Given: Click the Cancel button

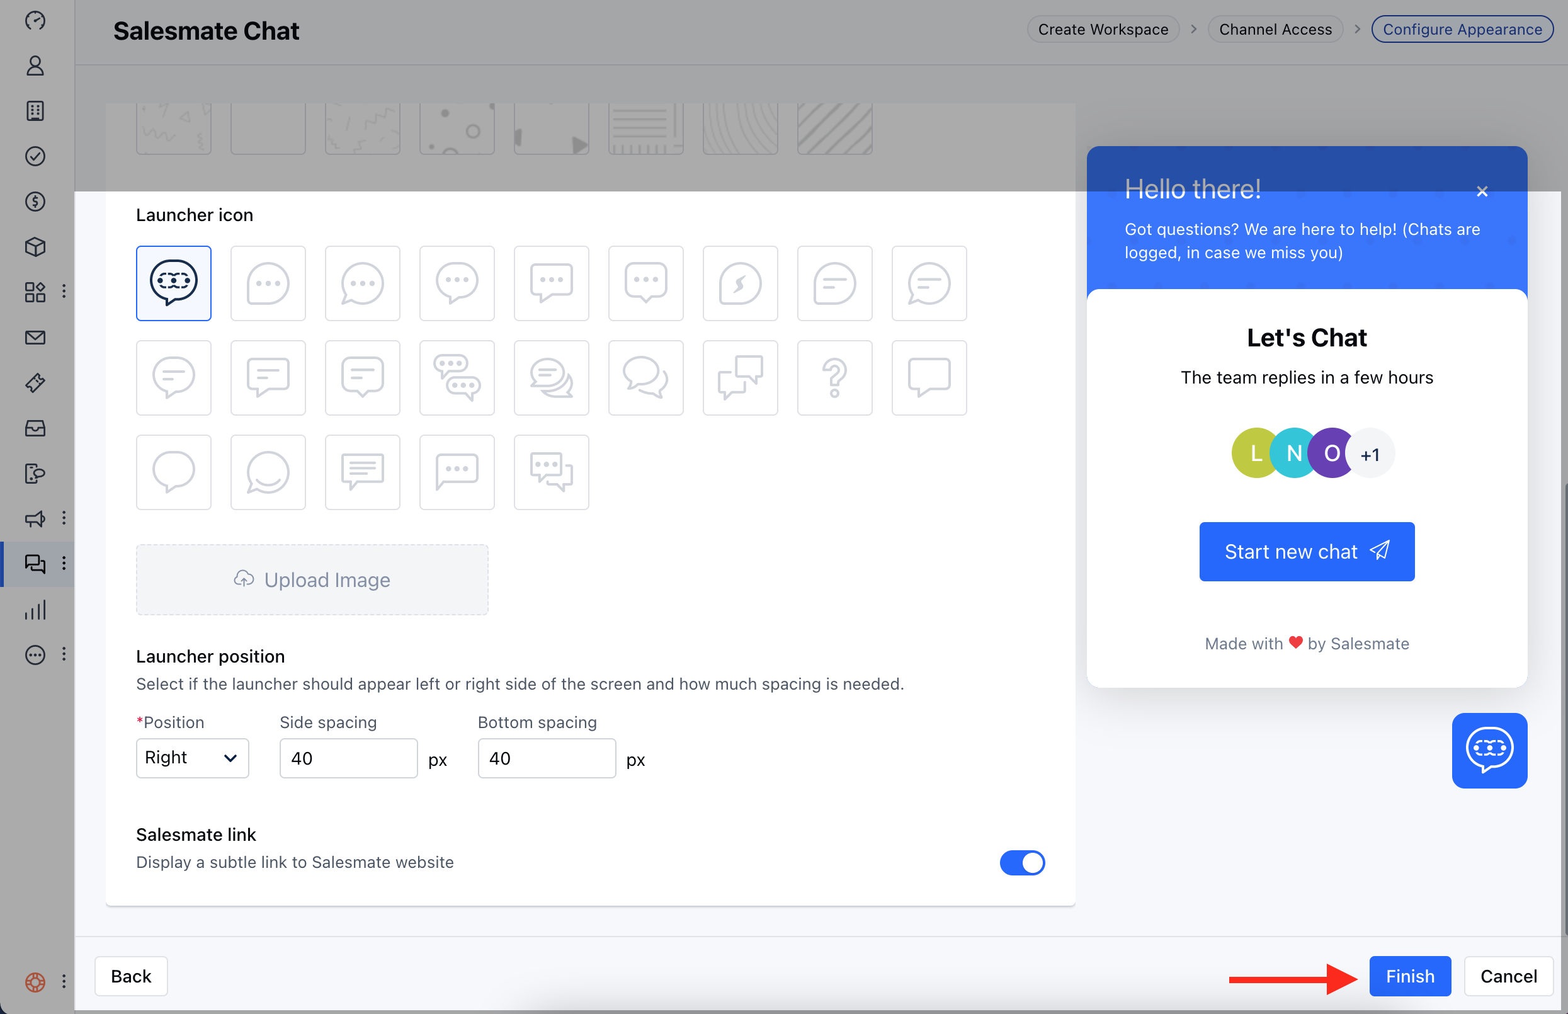Looking at the screenshot, I should pos(1509,976).
